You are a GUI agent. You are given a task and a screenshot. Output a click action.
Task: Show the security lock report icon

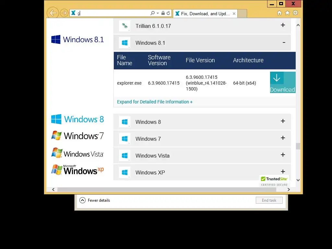tap(163, 13)
